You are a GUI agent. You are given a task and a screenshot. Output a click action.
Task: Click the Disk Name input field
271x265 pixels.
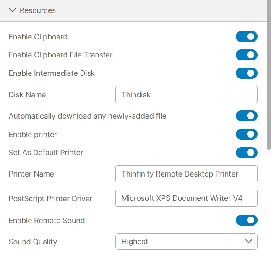186,95
